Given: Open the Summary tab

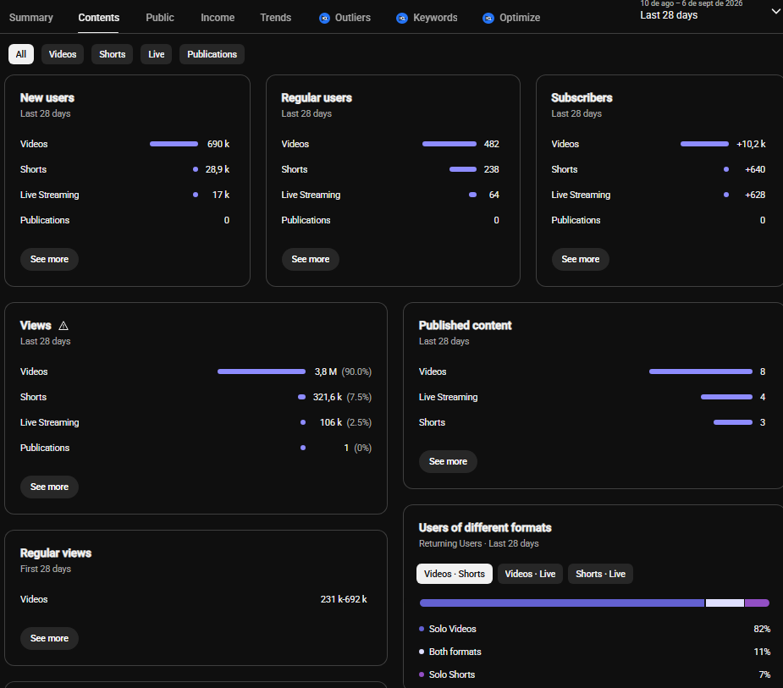Looking at the screenshot, I should coord(31,18).
